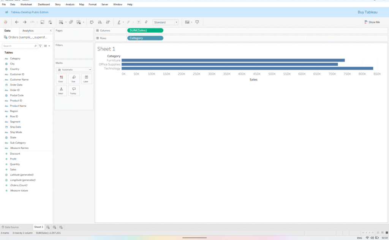Image resolution: width=389 pixels, height=240 pixels.
Task: Click the Search field in Data pane
Action: click(19, 46)
